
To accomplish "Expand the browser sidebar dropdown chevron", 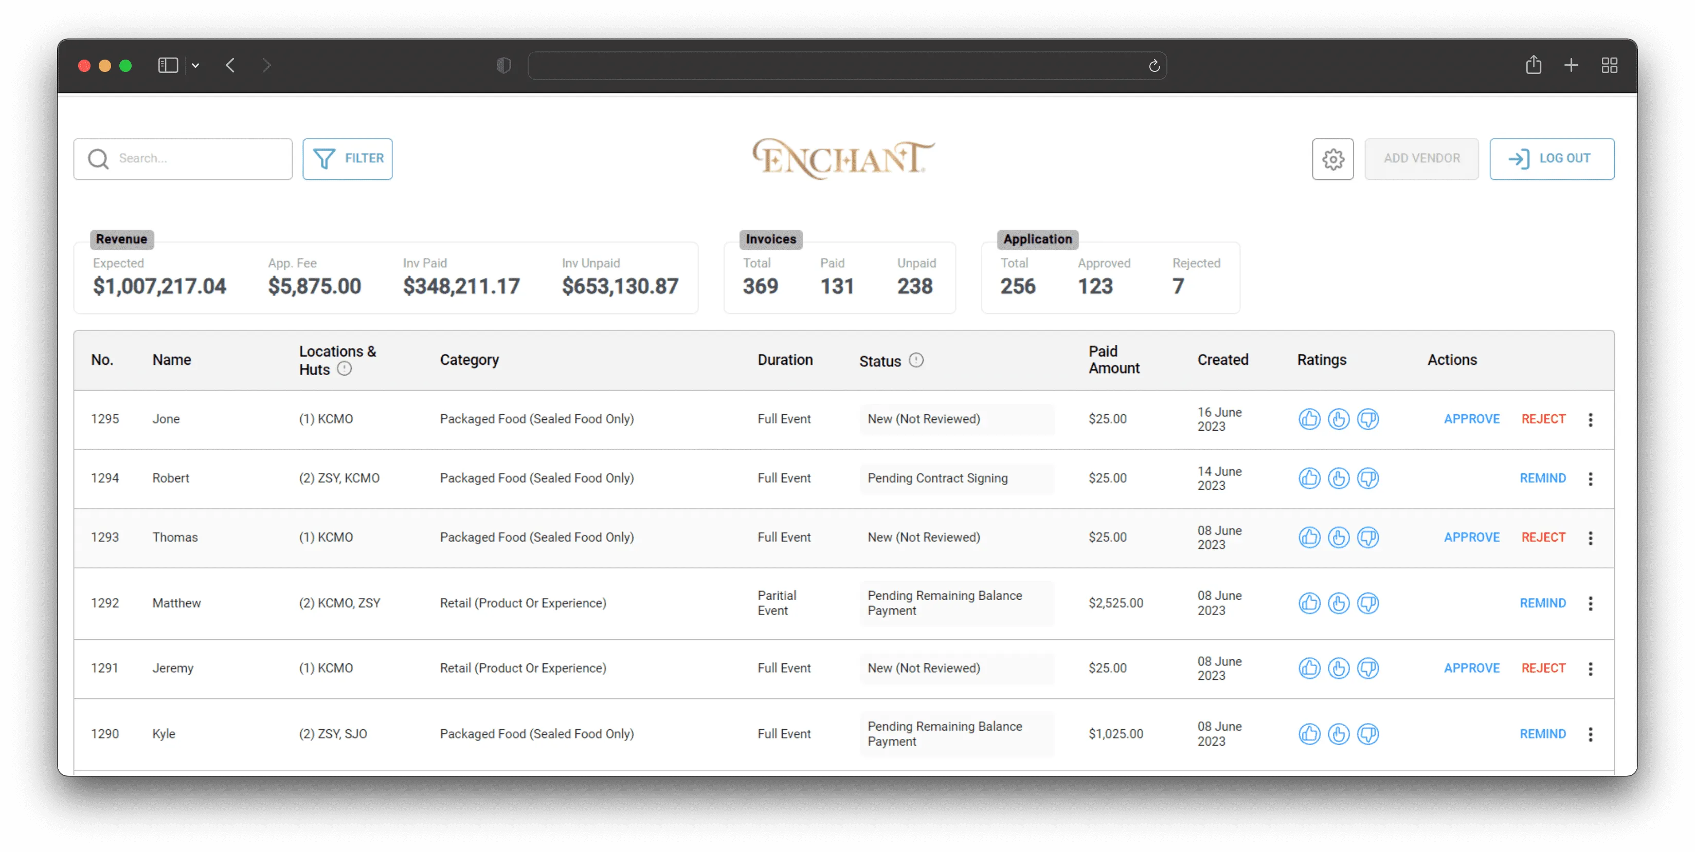I will [x=195, y=66].
